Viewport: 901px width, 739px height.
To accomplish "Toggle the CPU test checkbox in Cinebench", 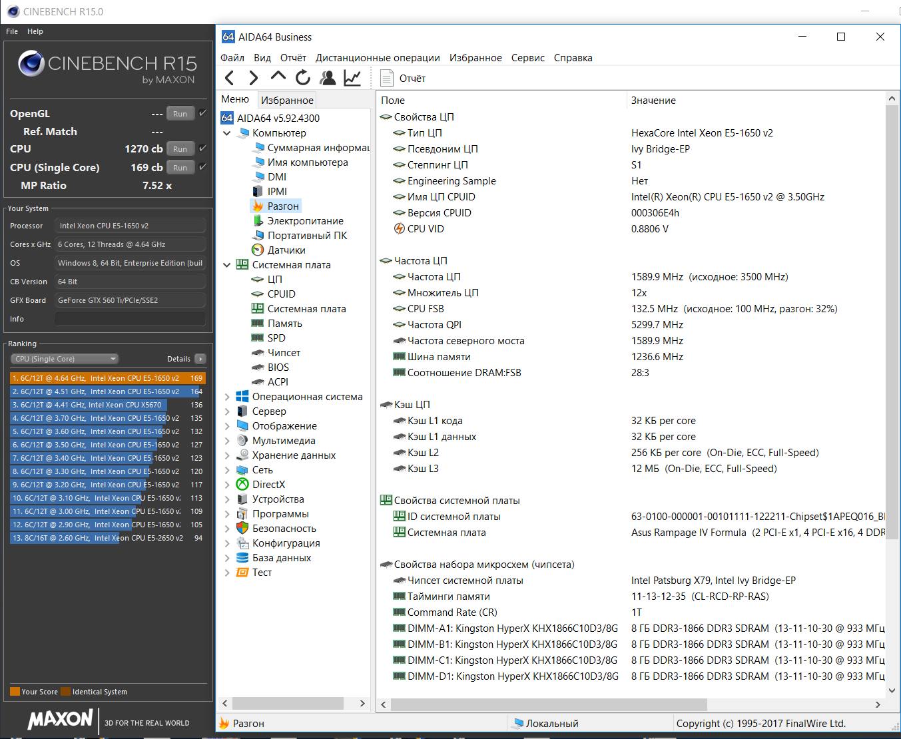I will [x=202, y=148].
